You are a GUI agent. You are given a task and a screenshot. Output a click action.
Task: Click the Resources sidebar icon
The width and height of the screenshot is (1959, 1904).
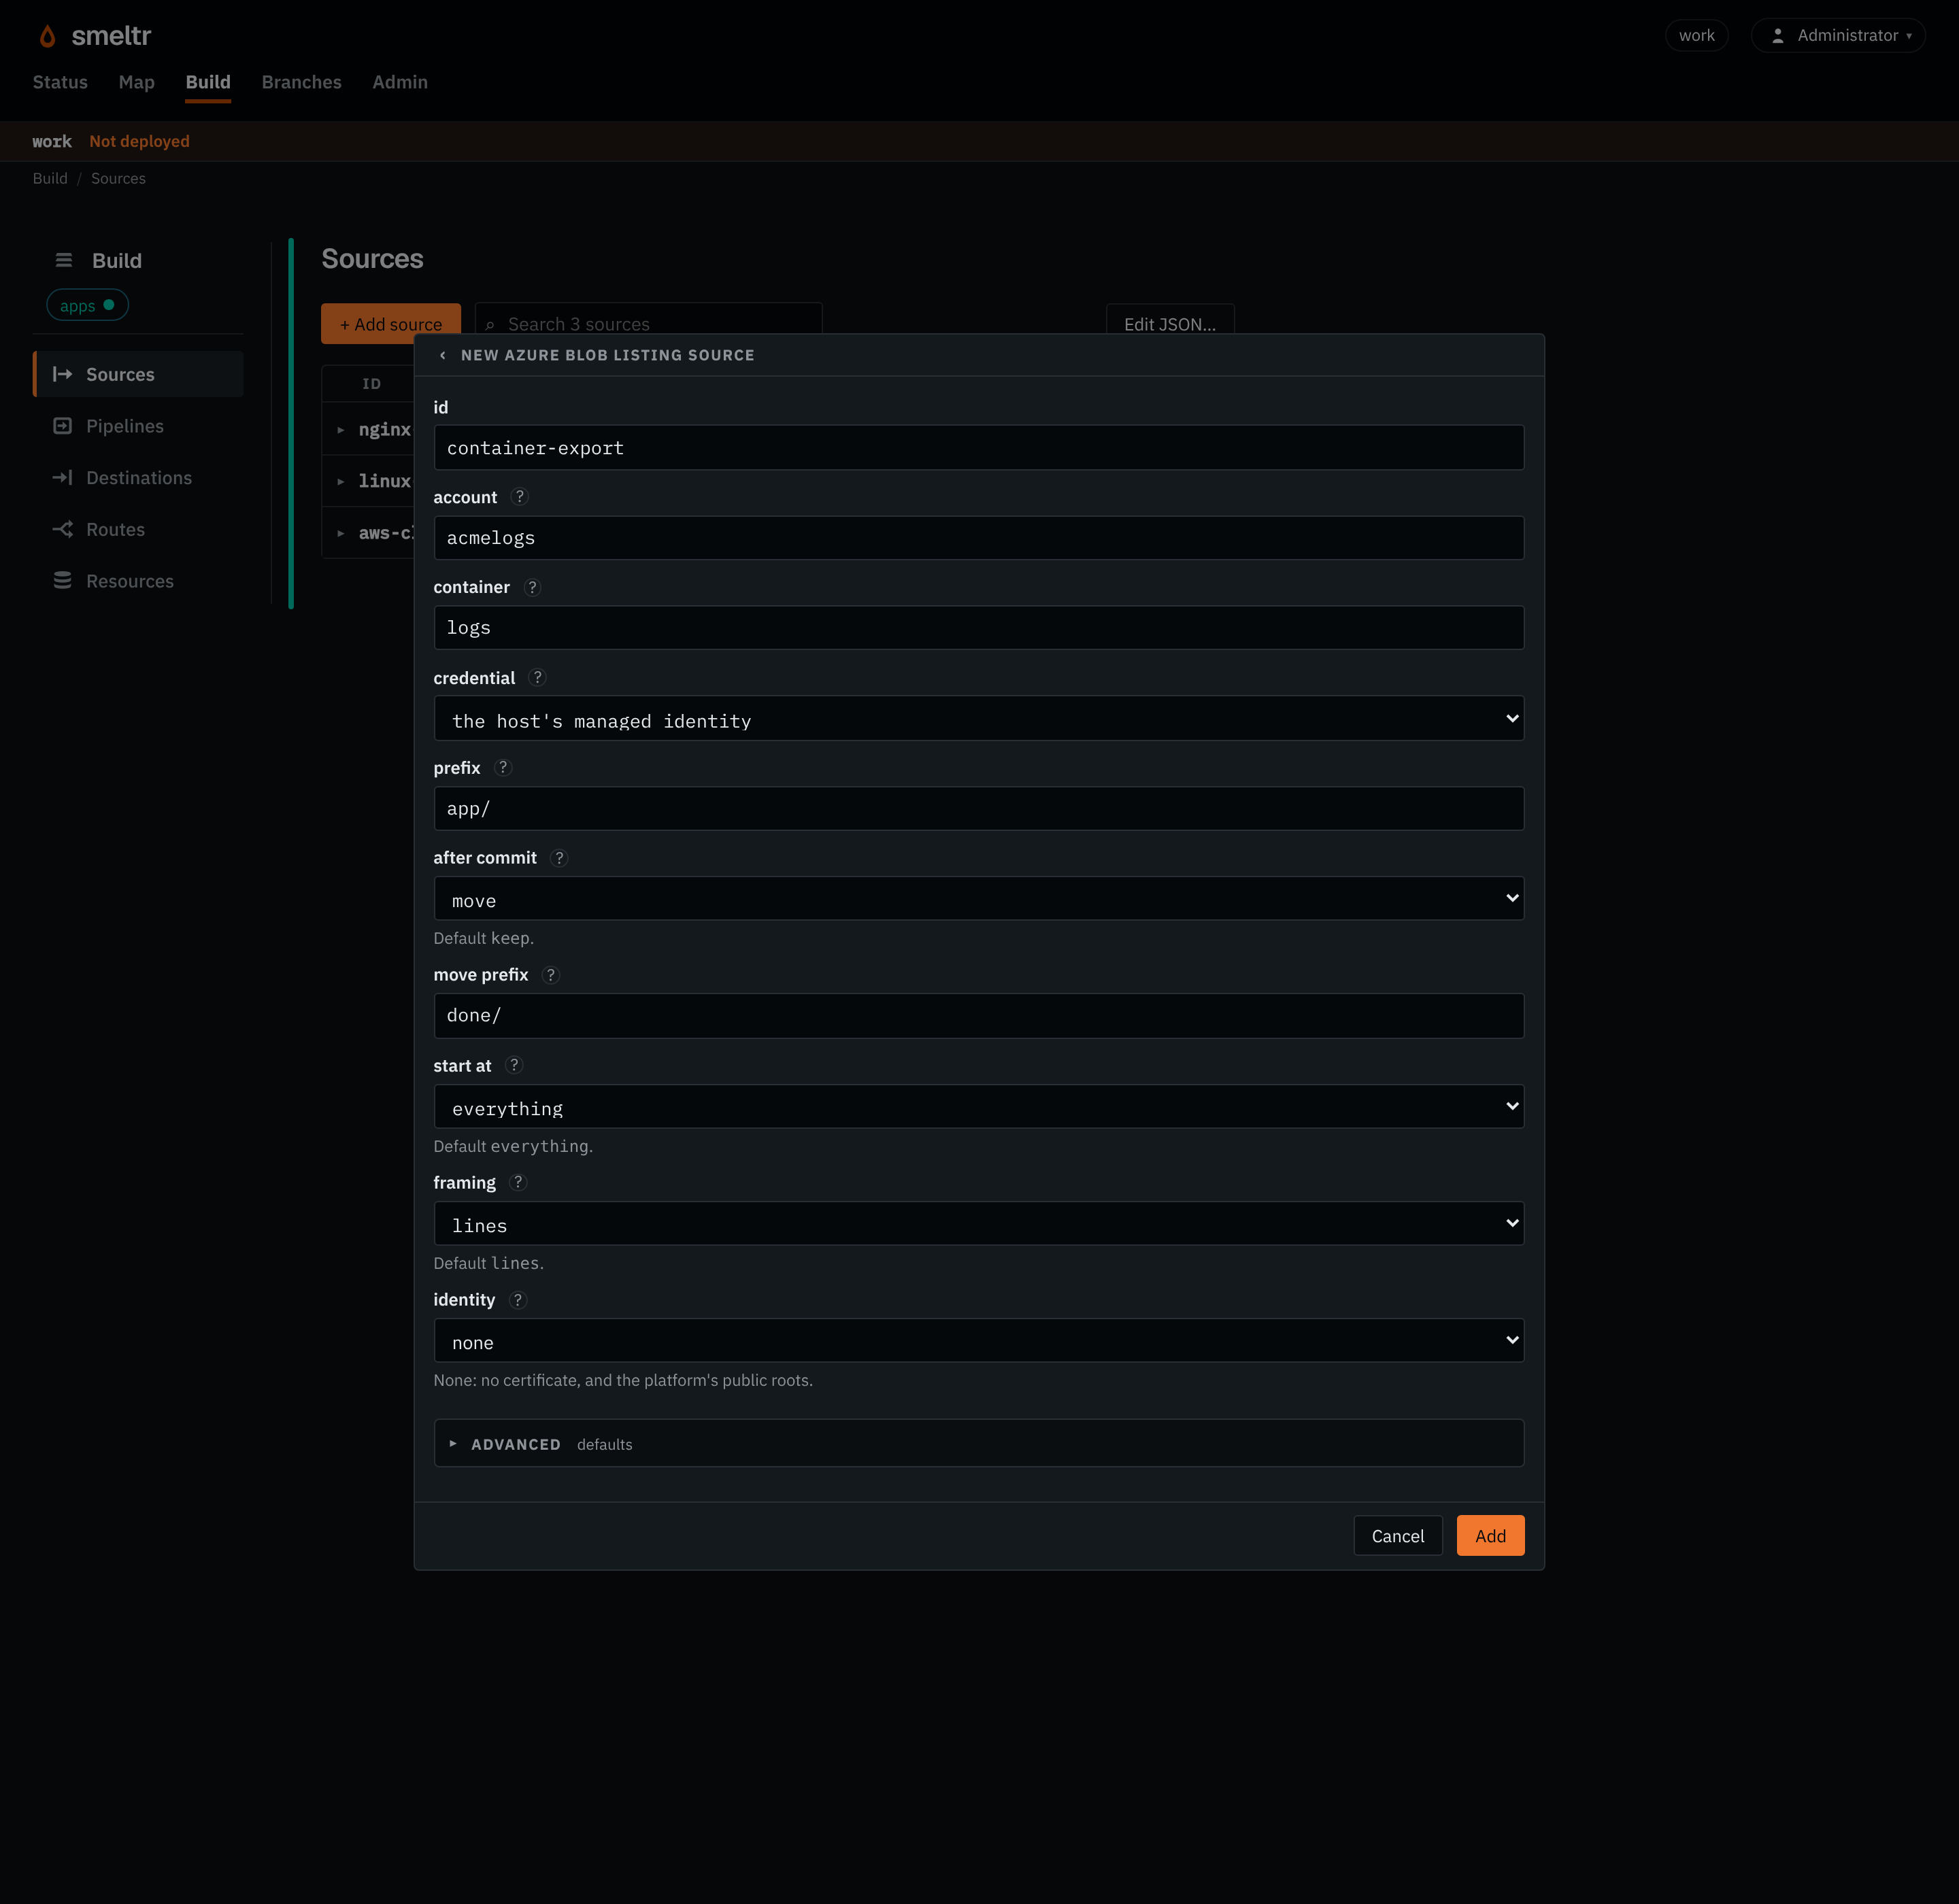(x=62, y=581)
